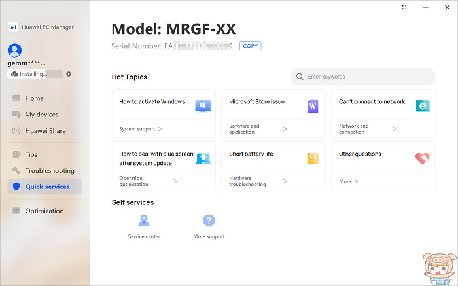458x286 pixels.
Task: Click the teal e icon on network card
Action: pyautogui.click(x=423, y=106)
